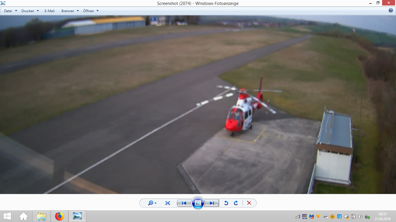Open the safely remove hardware USB icon

[x=367, y=217]
